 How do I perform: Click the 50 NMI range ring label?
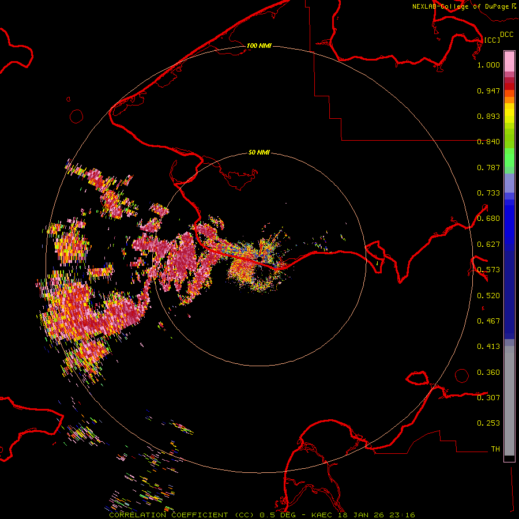point(259,152)
